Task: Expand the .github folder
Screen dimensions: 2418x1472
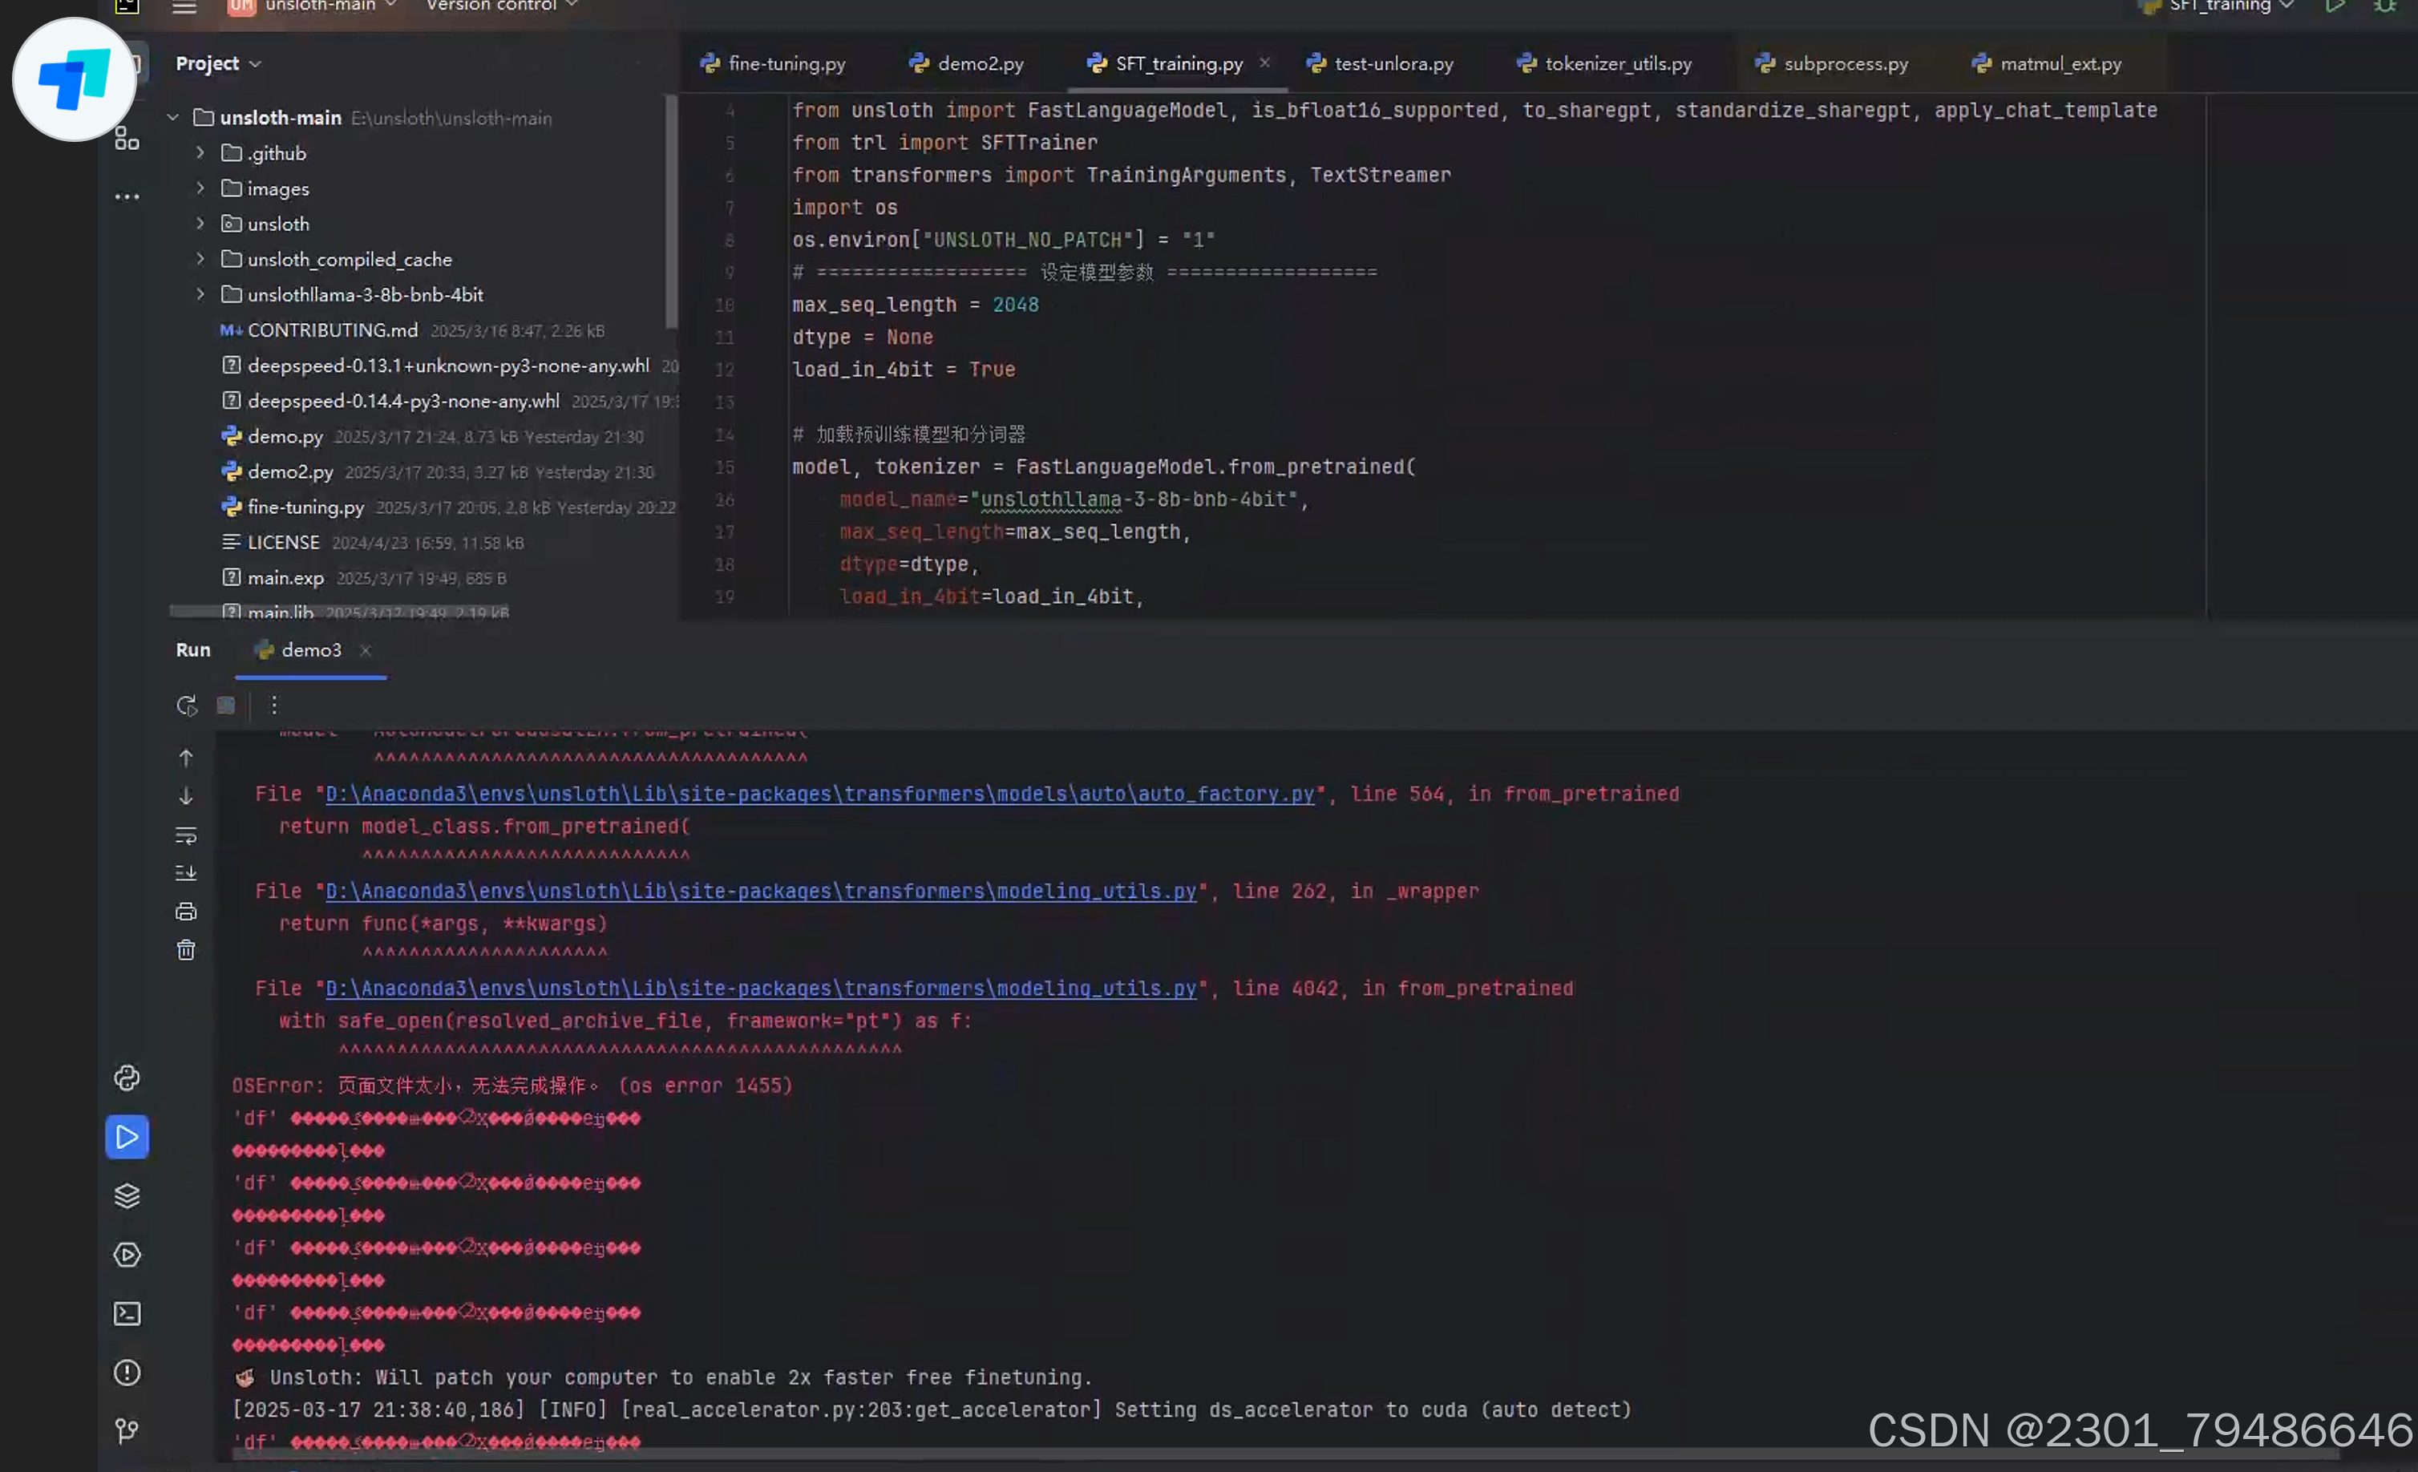Action: point(200,153)
